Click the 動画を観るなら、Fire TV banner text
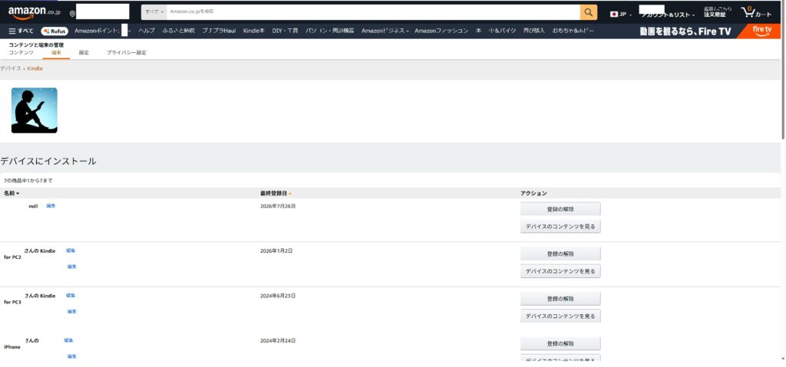The width and height of the screenshot is (786, 367). [685, 31]
